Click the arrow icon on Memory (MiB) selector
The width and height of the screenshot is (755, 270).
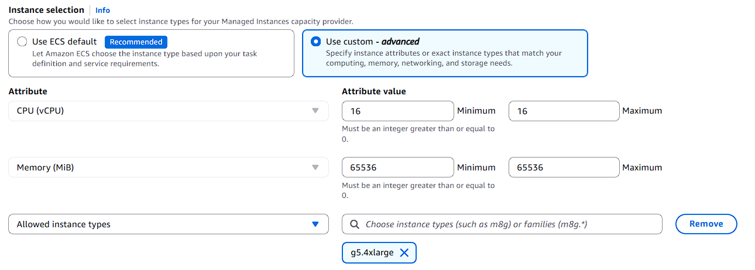315,168
